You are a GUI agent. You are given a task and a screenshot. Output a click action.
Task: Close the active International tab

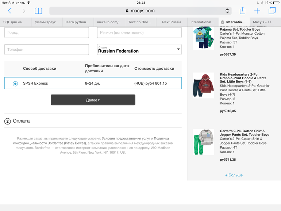pyautogui.click(x=222, y=22)
